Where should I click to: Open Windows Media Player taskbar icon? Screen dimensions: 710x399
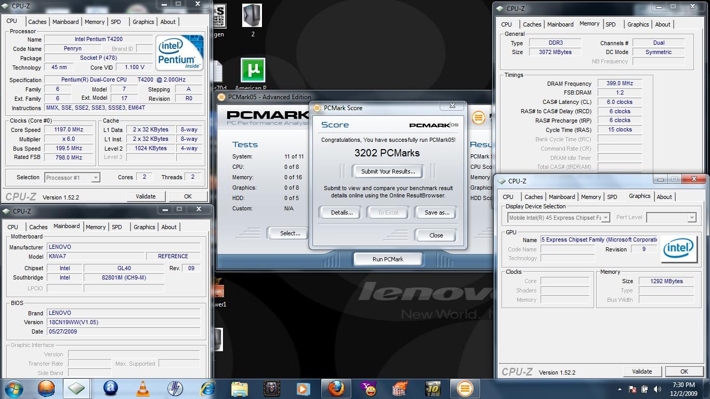coord(304,388)
